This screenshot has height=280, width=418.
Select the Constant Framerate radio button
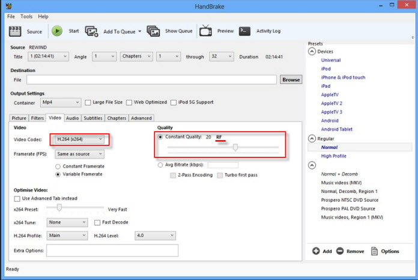click(58, 166)
